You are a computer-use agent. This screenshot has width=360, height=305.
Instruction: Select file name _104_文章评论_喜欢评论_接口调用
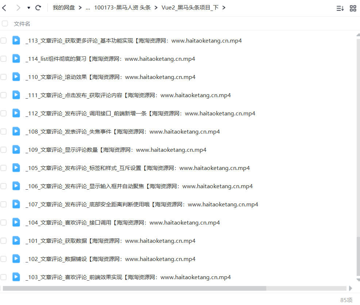coord(123,222)
